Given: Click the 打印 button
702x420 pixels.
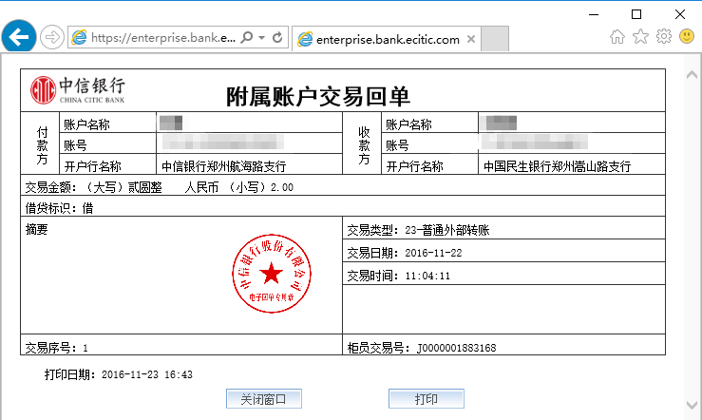Looking at the screenshot, I should 426,398.
